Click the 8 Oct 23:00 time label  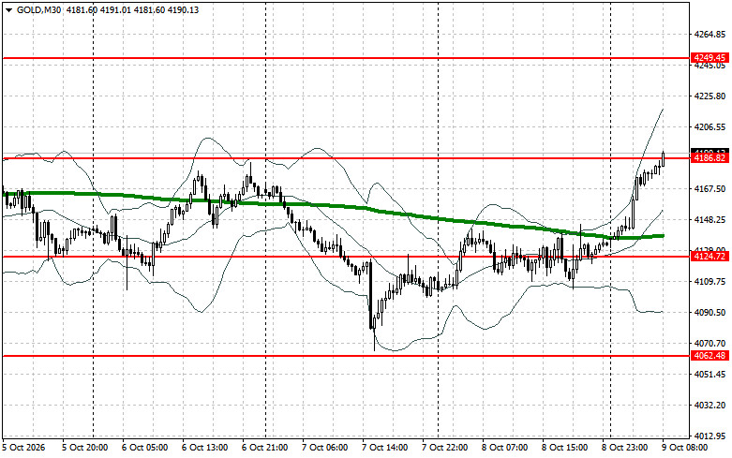624,448
